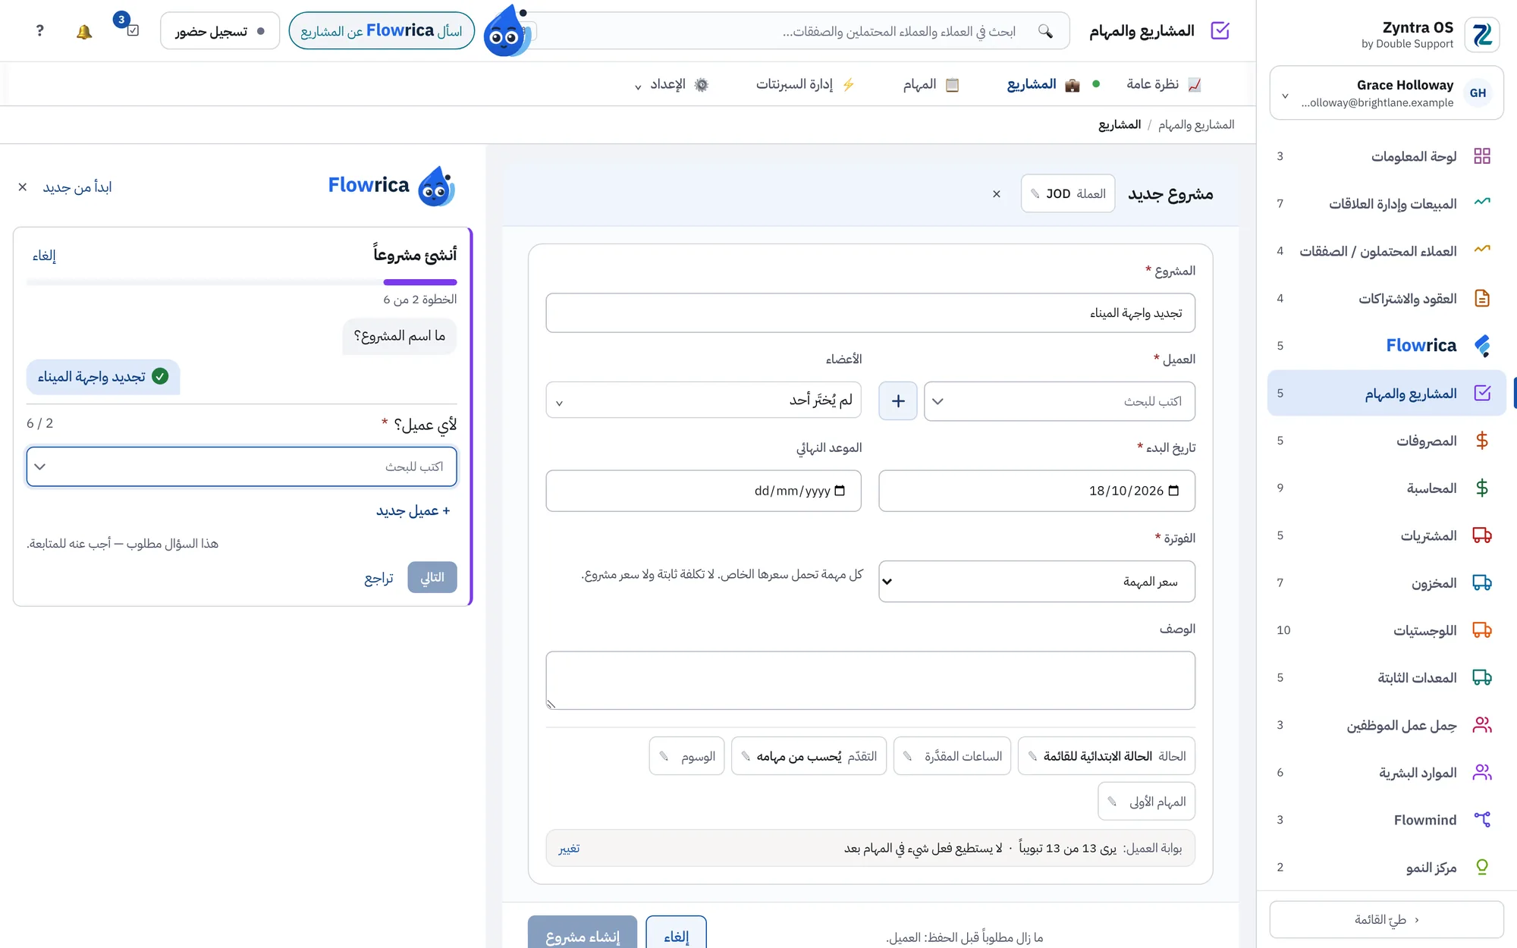Click the search magnifier icon in top bar
Screen dimensions: 1517x948
[x=1046, y=31]
